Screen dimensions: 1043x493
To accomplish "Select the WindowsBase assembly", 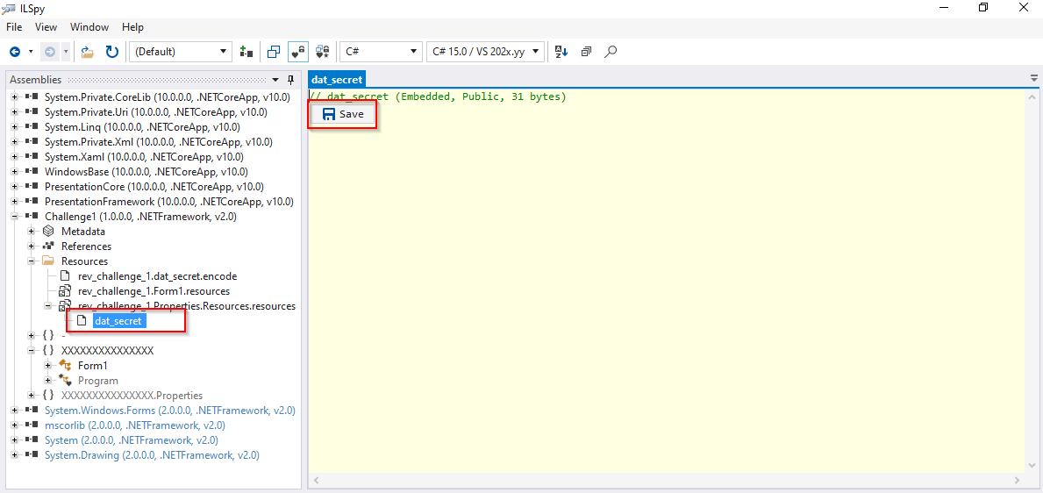I will (146, 172).
